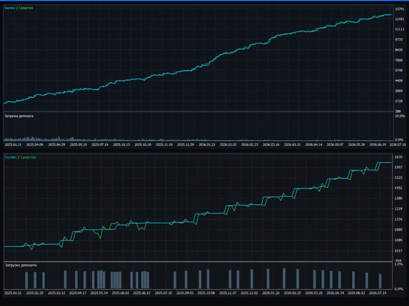Viewport: 409px width, 306px height.
Task: Select the 2026.06.03 date label
Action: 356,293
